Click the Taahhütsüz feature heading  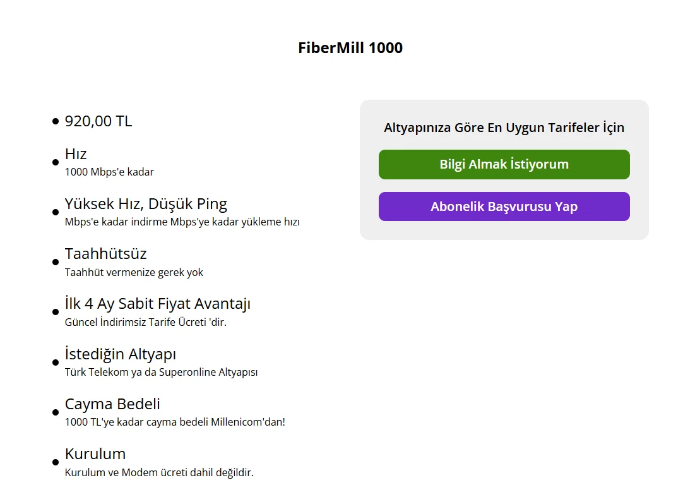[x=105, y=254]
